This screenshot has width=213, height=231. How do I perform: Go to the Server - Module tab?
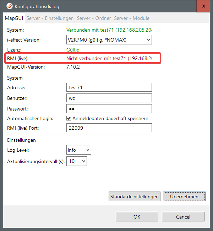131,18
